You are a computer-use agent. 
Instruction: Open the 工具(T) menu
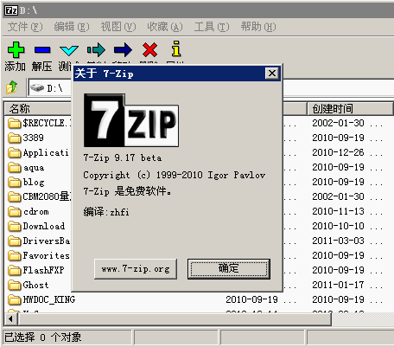(212, 27)
